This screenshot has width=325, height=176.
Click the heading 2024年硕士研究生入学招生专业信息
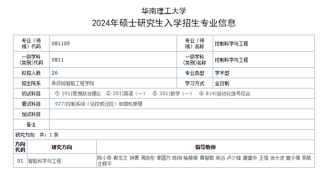point(164,23)
